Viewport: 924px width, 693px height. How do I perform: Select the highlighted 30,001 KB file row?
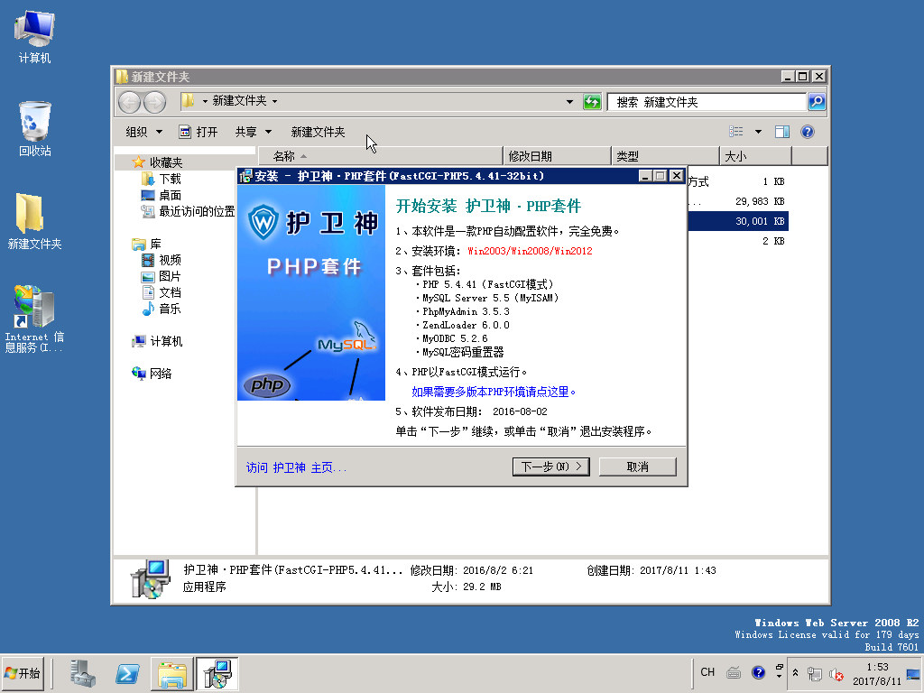736,221
